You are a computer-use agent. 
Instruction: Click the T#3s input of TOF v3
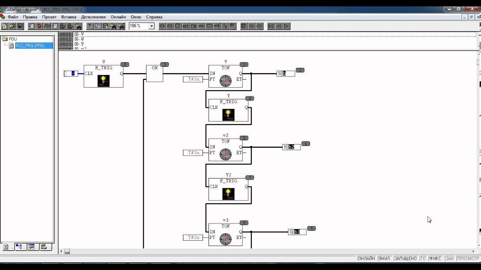point(193,237)
